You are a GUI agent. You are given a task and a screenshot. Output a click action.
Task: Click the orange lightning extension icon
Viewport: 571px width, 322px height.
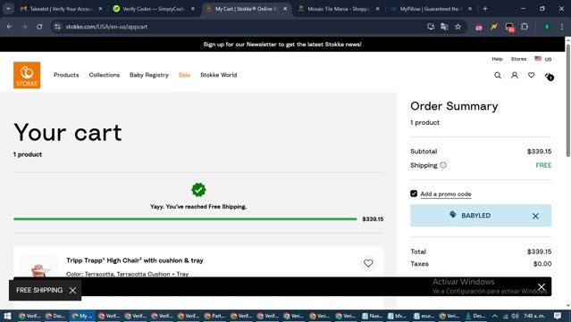point(494,27)
